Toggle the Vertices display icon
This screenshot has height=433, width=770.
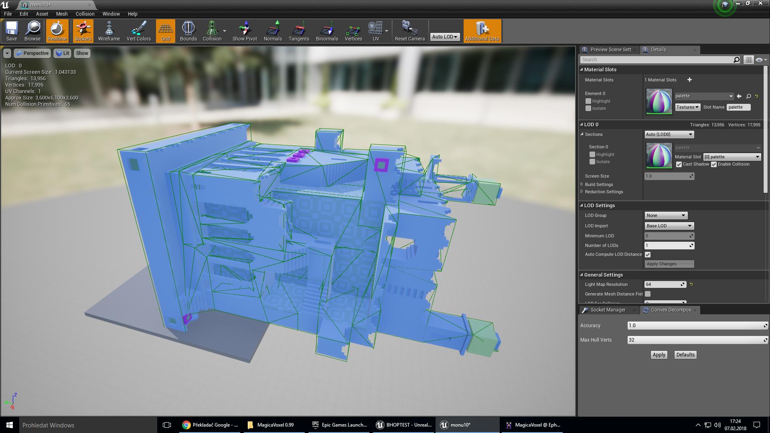(353, 31)
